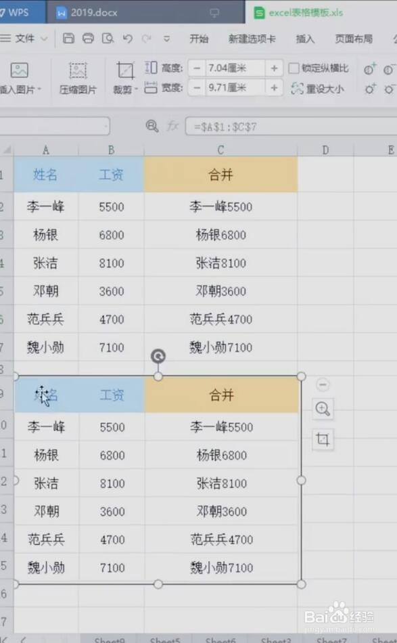Viewport: 397px width, 643px height.
Task: Select column B header
Action: [111, 150]
